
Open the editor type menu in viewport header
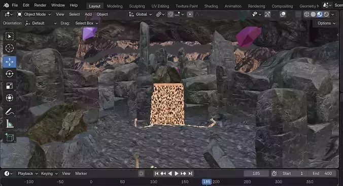(x=8, y=14)
